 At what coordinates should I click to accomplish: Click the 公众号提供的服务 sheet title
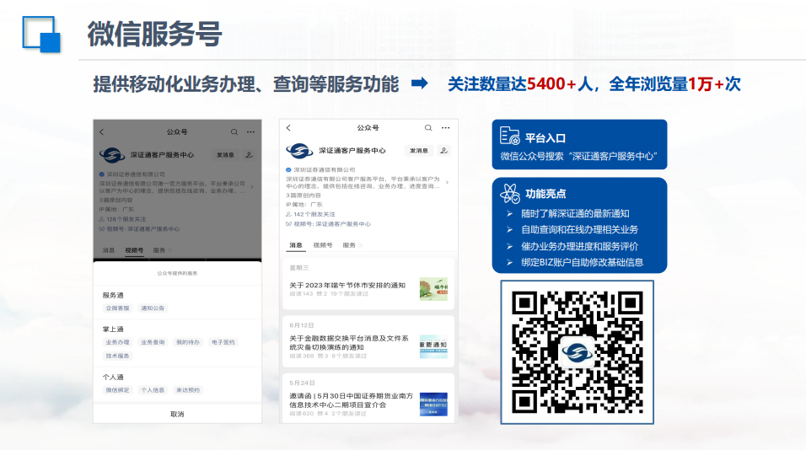177,273
